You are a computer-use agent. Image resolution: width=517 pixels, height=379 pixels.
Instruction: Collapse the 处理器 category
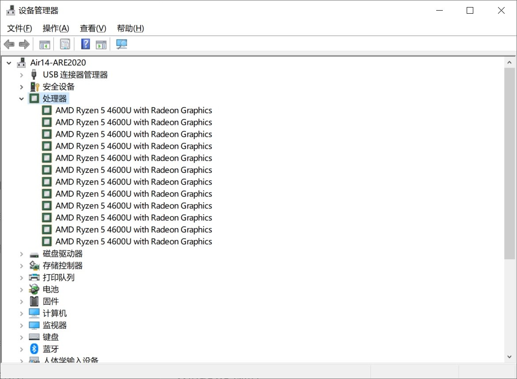[x=22, y=99]
